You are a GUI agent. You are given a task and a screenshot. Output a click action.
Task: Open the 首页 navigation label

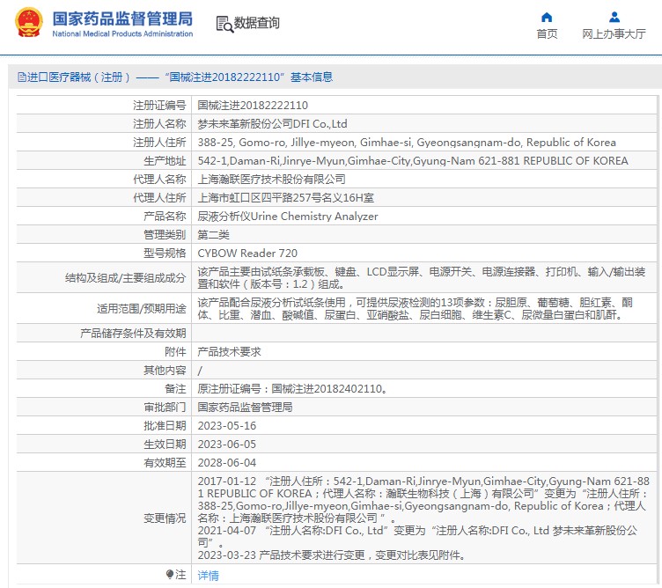pyautogui.click(x=547, y=34)
